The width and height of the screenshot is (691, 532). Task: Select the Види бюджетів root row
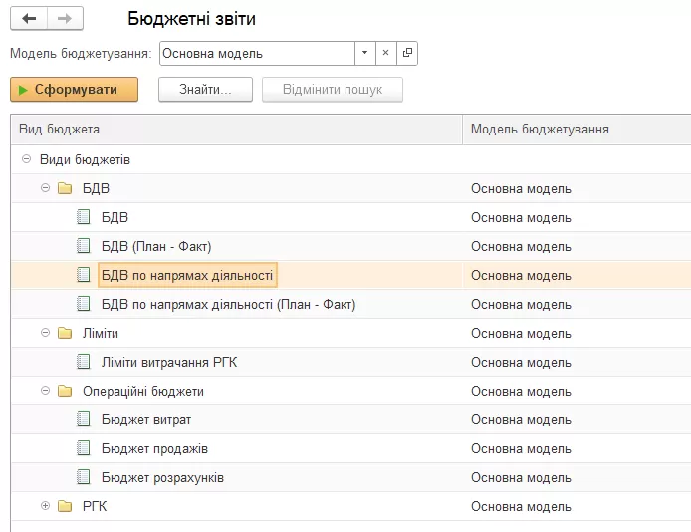point(85,160)
